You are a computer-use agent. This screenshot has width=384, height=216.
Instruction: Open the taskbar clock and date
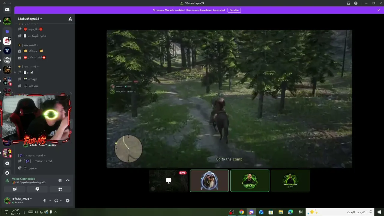coord(16,212)
